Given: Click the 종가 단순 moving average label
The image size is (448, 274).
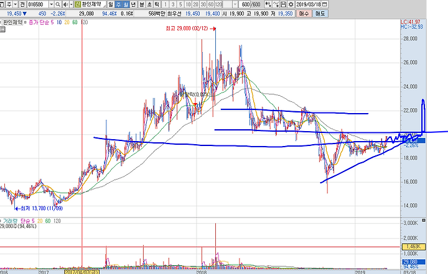Looking at the screenshot, I should 39,22.
